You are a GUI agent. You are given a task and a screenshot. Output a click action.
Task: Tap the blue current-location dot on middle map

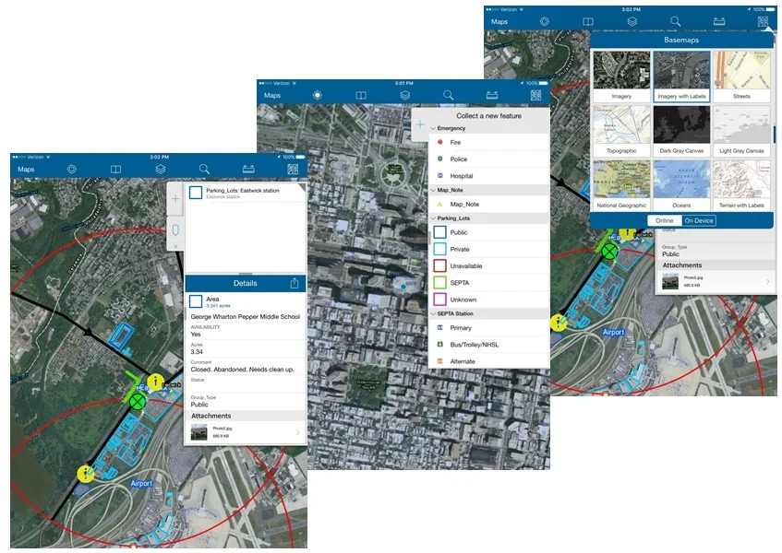pyautogui.click(x=403, y=288)
